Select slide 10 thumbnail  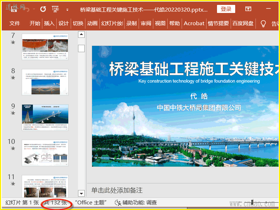(x=45, y=153)
